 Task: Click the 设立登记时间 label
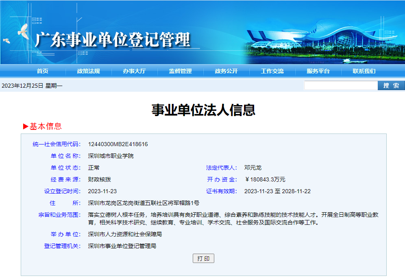pyautogui.click(x=62, y=191)
